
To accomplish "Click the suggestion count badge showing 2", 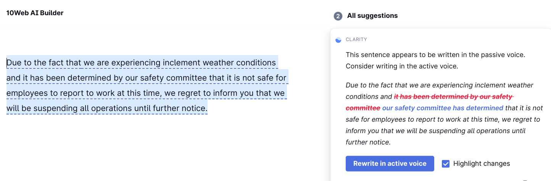I will pos(338,16).
